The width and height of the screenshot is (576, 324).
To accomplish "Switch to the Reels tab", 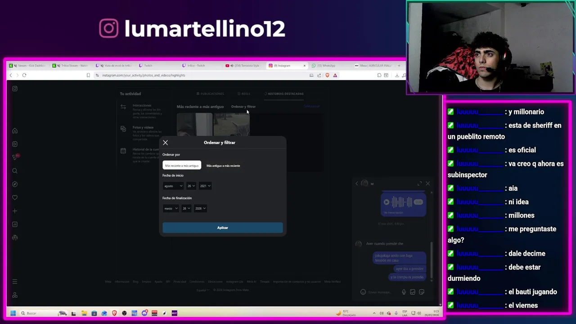I will pos(244,94).
